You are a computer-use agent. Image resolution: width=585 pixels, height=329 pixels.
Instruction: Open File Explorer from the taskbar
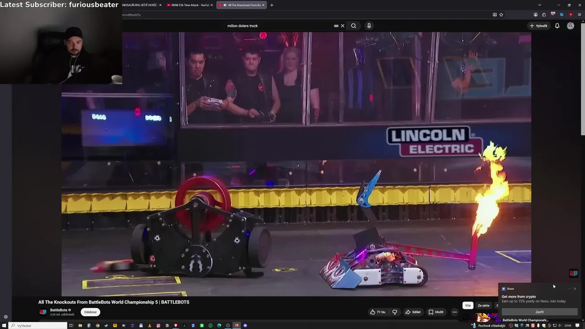click(x=80, y=325)
